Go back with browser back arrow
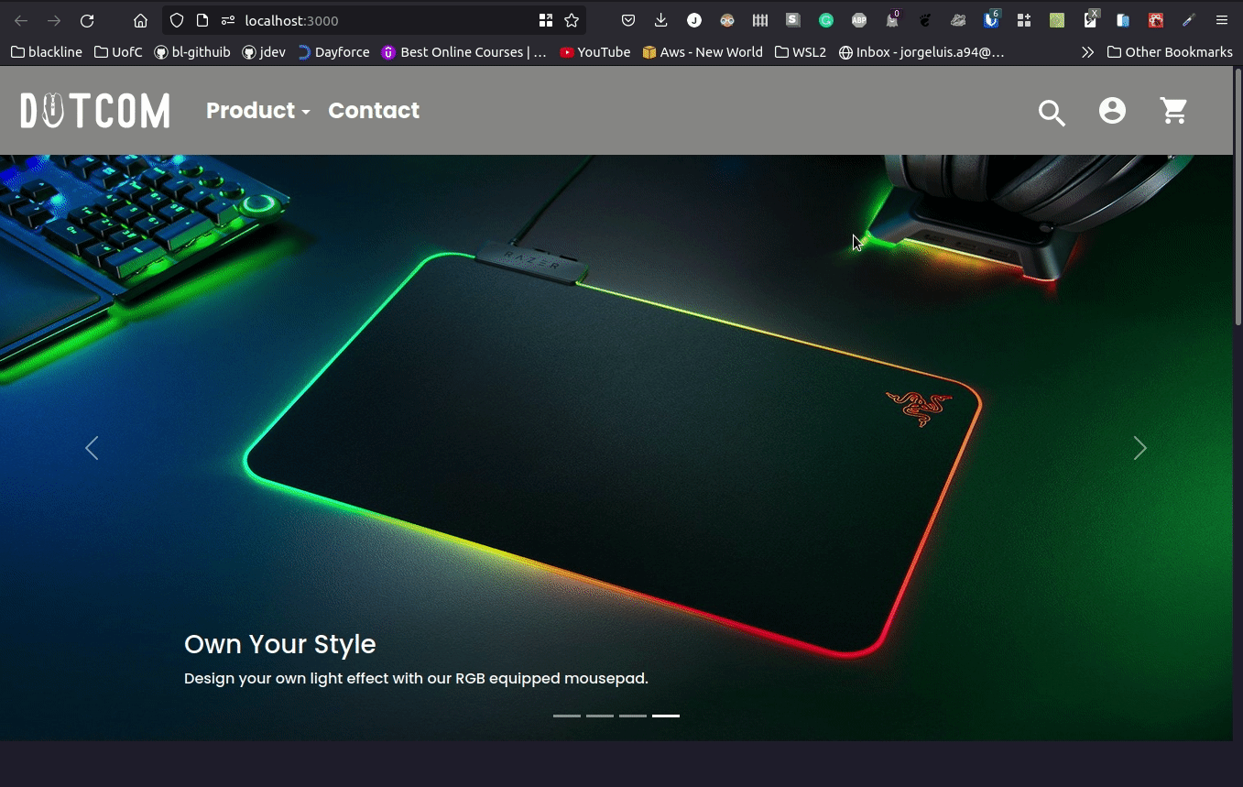1243x787 pixels. click(x=21, y=20)
